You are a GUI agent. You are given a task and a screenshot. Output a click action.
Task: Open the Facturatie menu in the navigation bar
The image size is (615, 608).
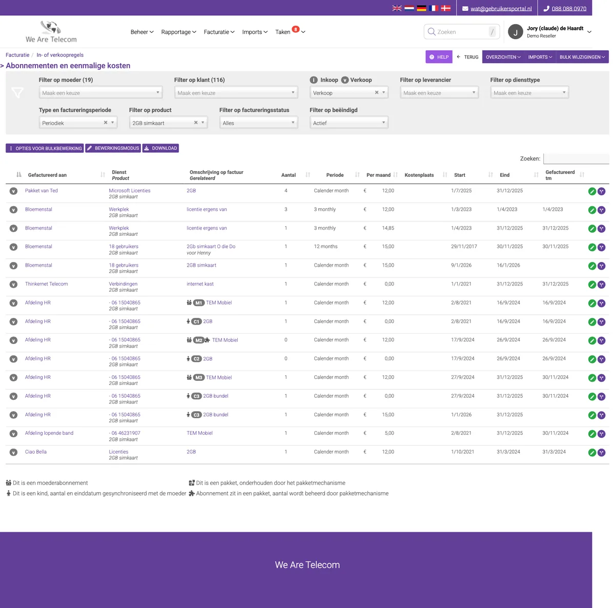219,32
